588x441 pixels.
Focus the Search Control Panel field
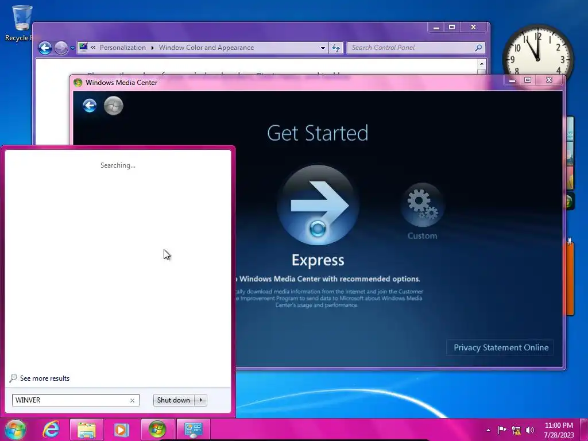(x=416, y=48)
